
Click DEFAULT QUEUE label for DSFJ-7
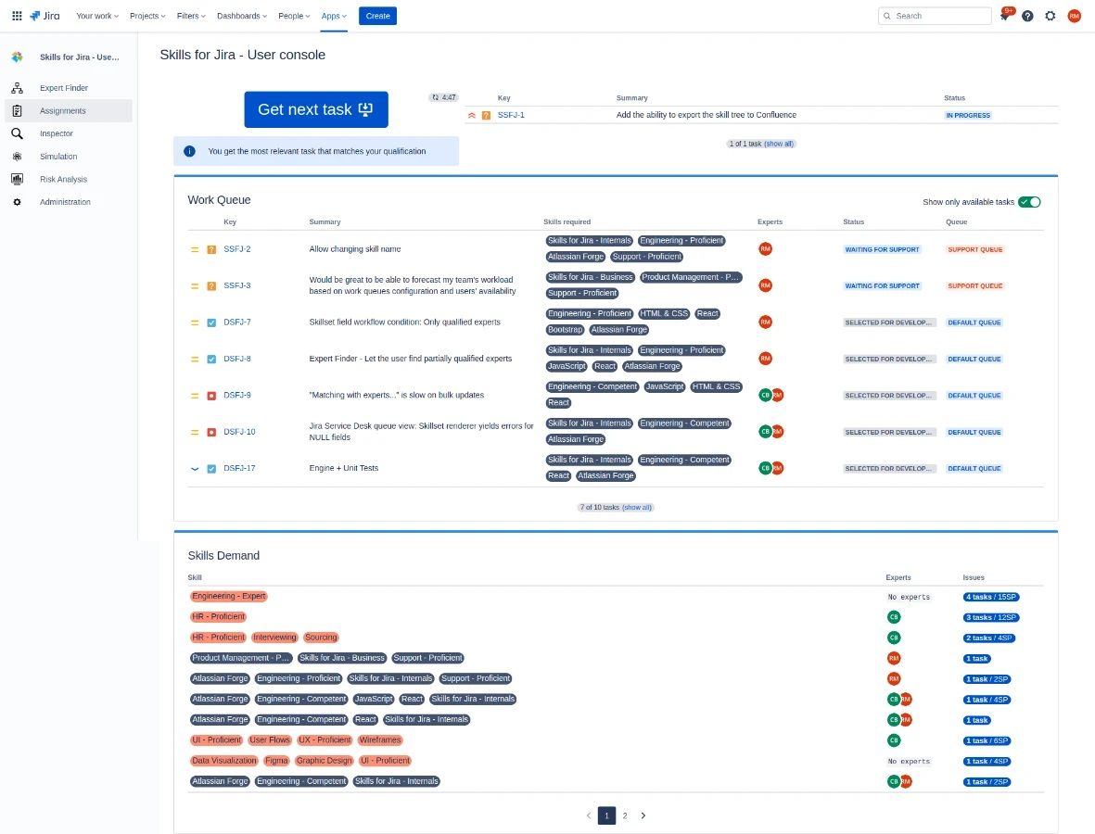coord(974,322)
